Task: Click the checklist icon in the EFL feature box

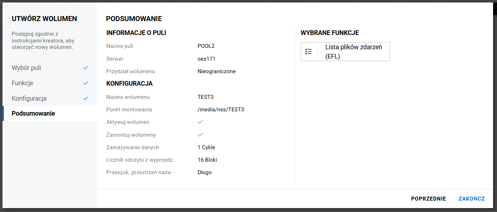Action: pos(308,51)
